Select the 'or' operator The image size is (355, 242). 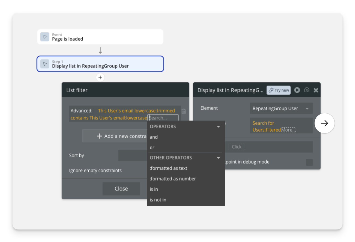pyautogui.click(x=152, y=148)
